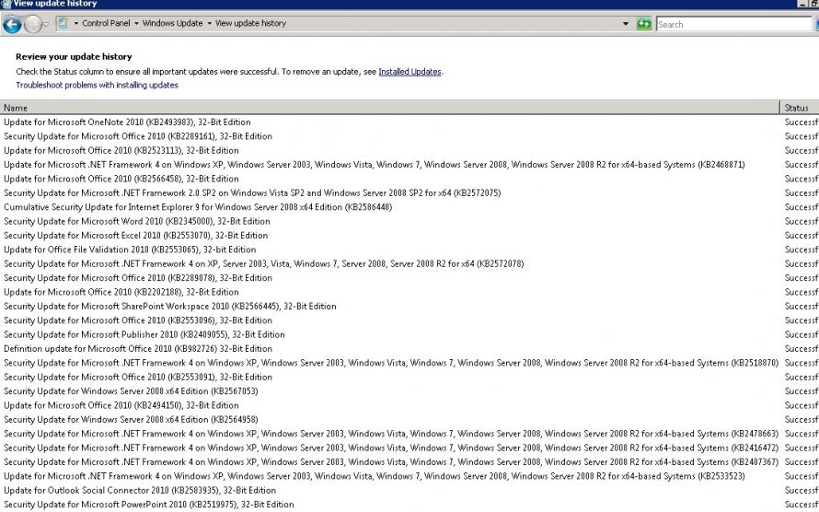Screen dimensions: 819x512
Task: Select Cumulative Security Update for Internet Explorer 9
Action: point(198,207)
